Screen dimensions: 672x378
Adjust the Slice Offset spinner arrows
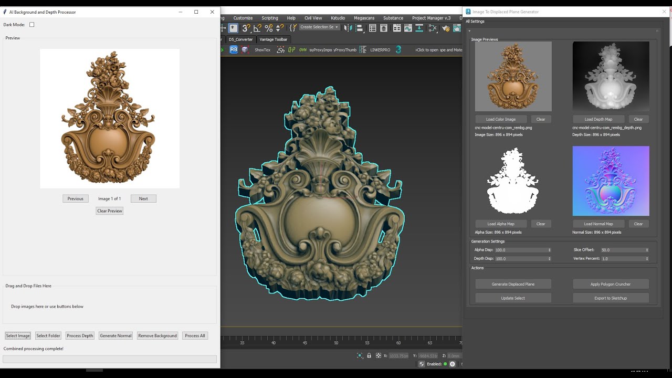647,250
